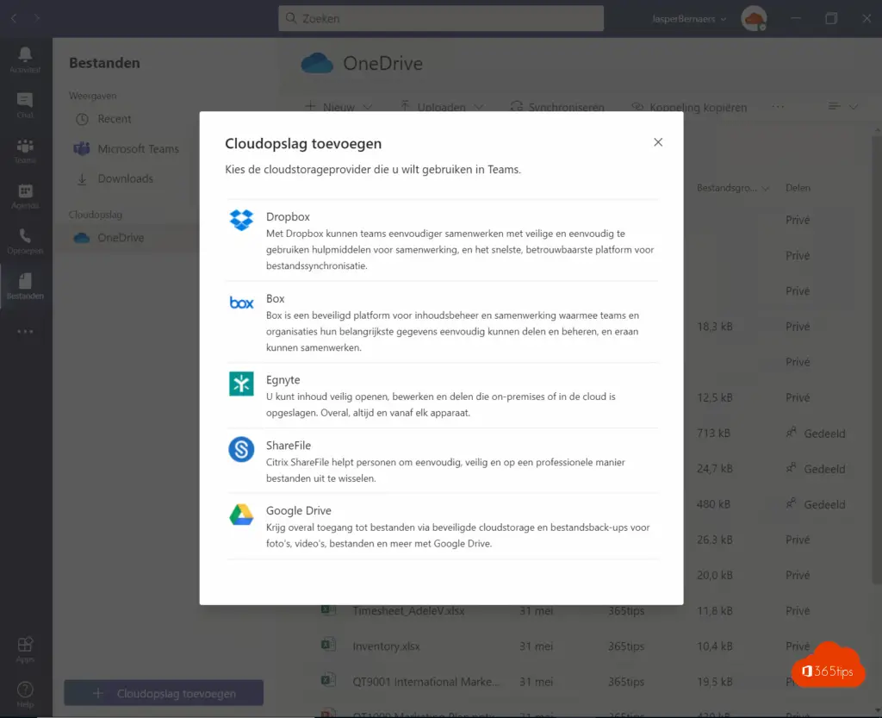
Task: Choose the ShareFile icon
Action: pos(241,449)
